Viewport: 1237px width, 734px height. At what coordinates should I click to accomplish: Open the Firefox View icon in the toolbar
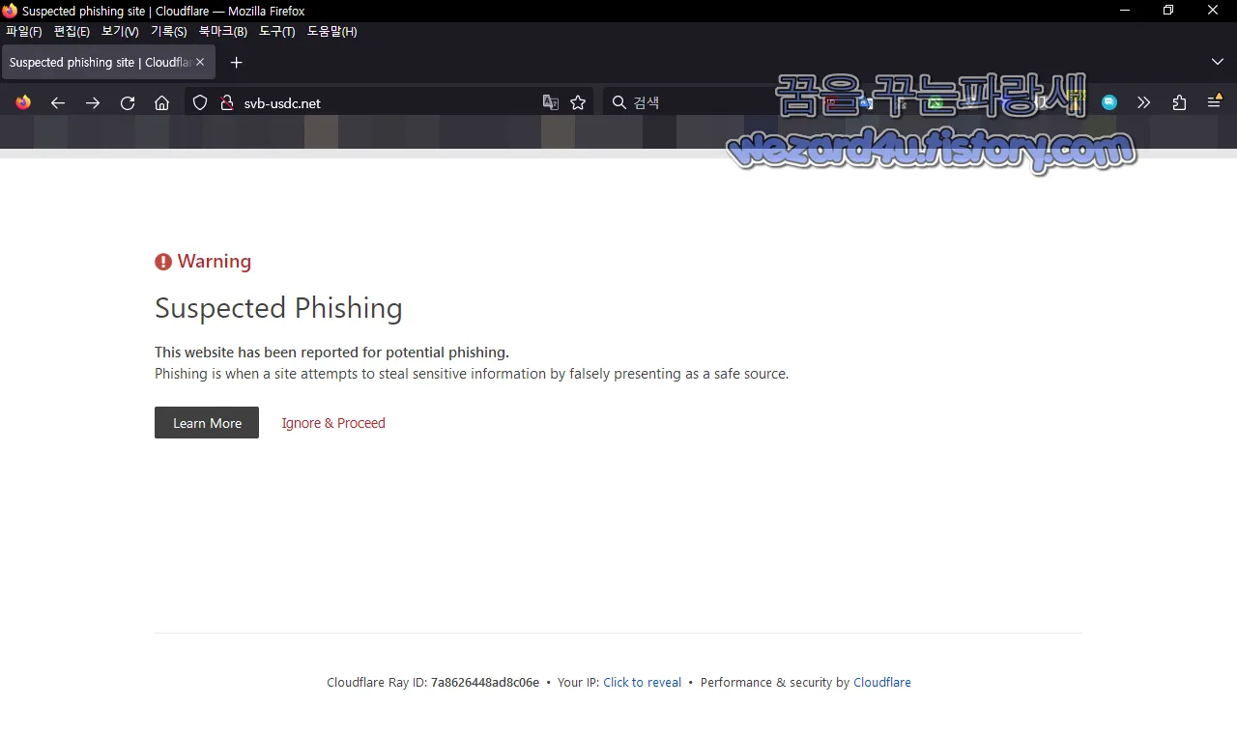(x=23, y=102)
